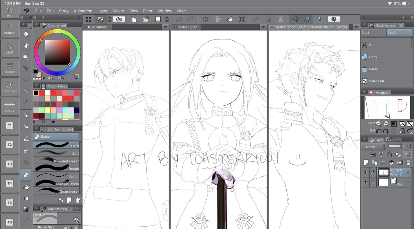The height and width of the screenshot is (229, 414).
Task: Rotate canvas left in Navigator
Action: pyautogui.click(x=378, y=131)
